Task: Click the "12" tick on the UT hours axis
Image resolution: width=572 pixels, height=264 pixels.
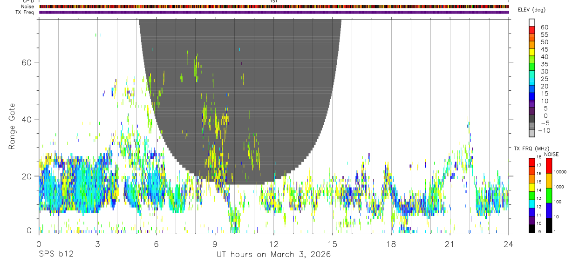Action: [x=273, y=244]
